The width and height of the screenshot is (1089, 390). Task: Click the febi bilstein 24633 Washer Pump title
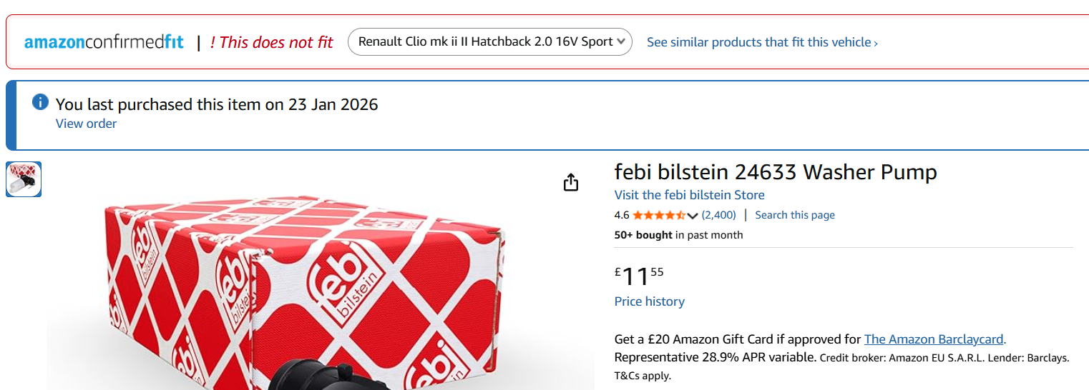[x=775, y=172]
